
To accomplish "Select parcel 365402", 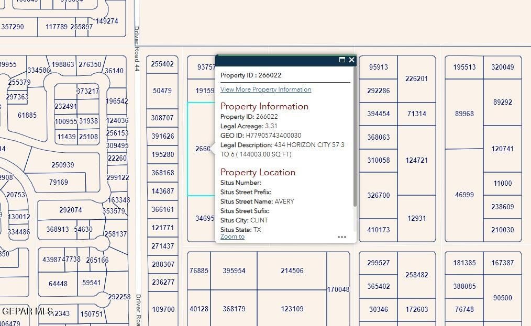I will point(378,286).
